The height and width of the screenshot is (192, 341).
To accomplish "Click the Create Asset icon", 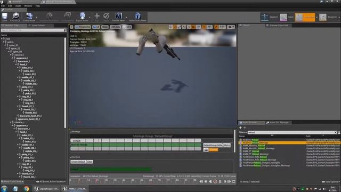I will (x=29, y=17).
